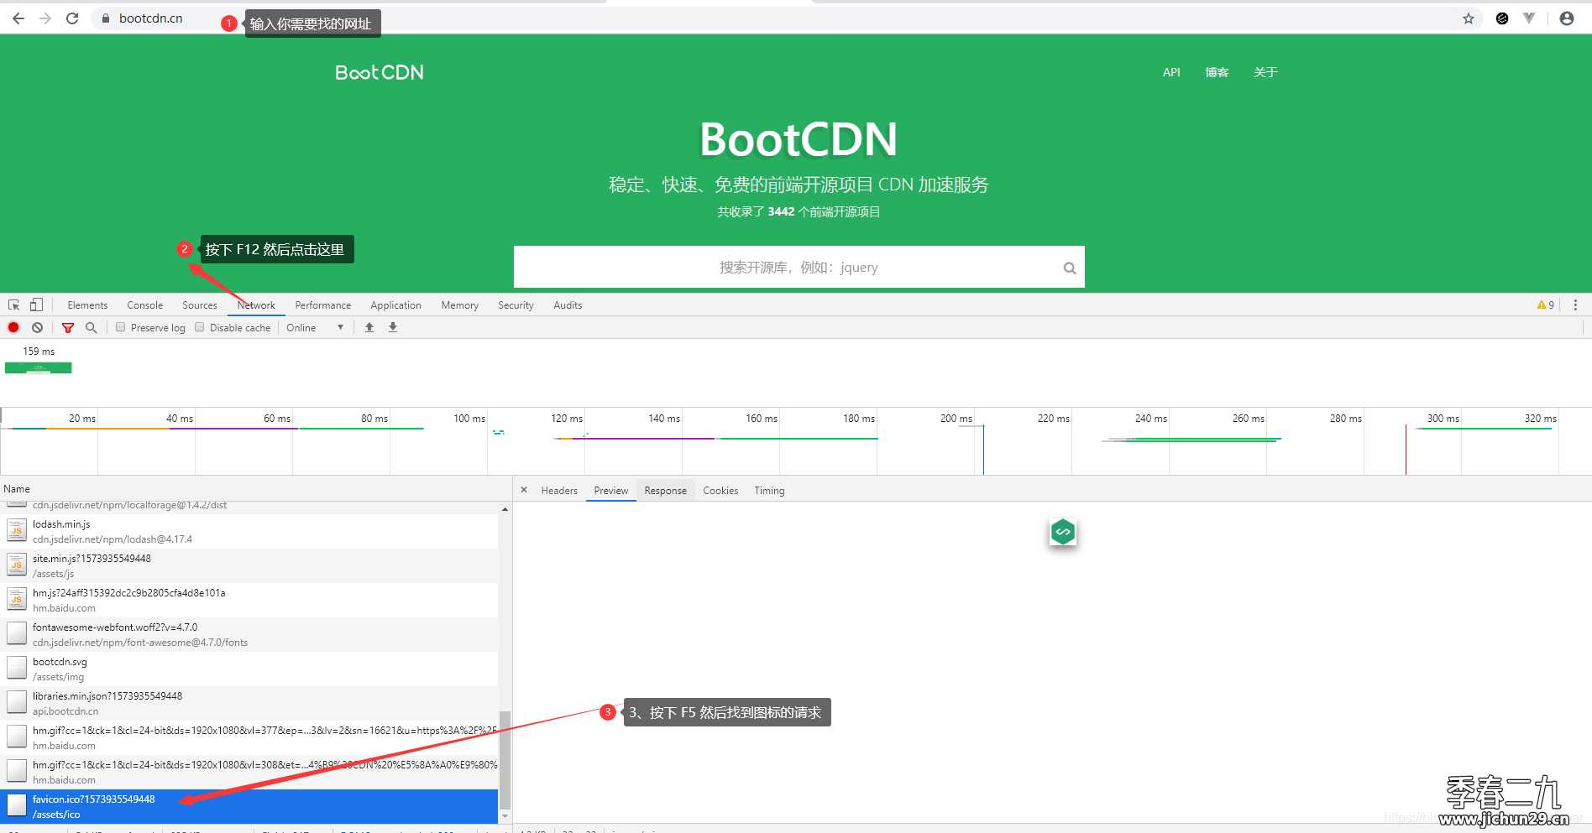Enable the Disable cache checkbox
This screenshot has width=1592, height=833.
[200, 328]
